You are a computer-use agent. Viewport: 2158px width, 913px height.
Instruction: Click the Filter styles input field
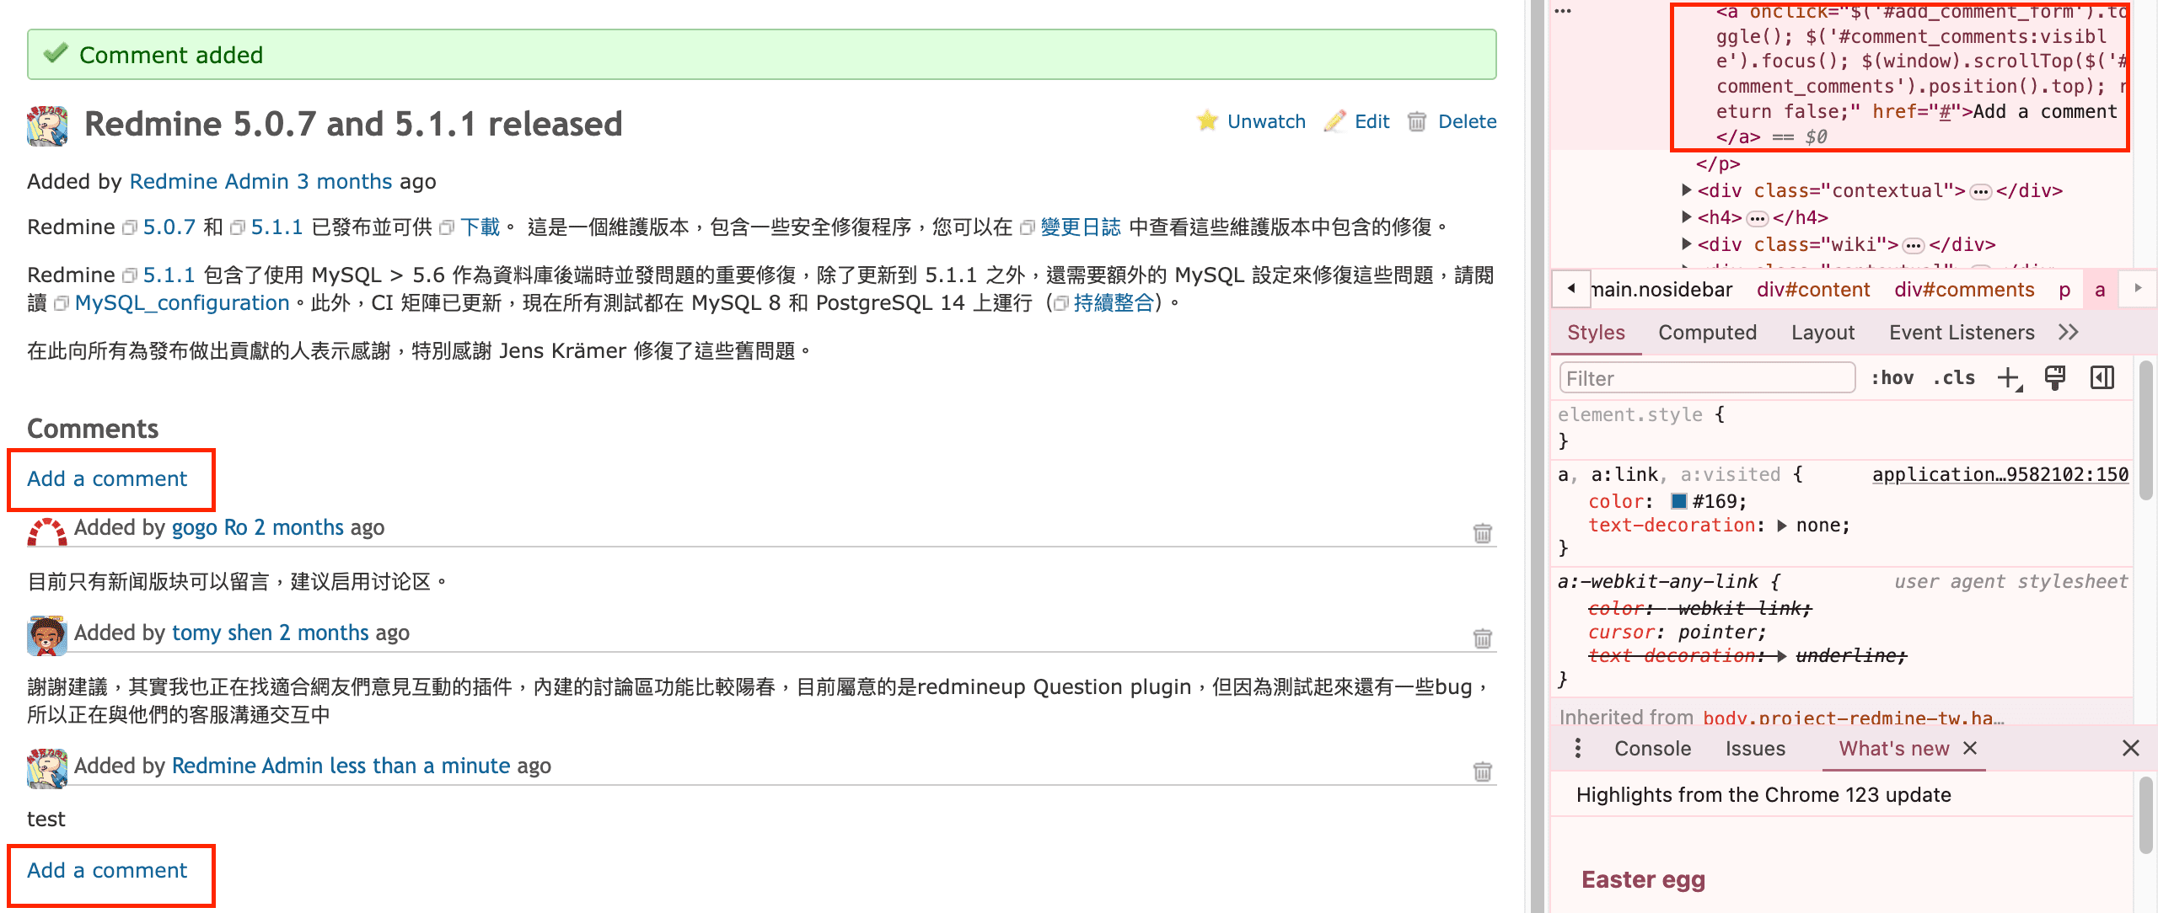1707,378
